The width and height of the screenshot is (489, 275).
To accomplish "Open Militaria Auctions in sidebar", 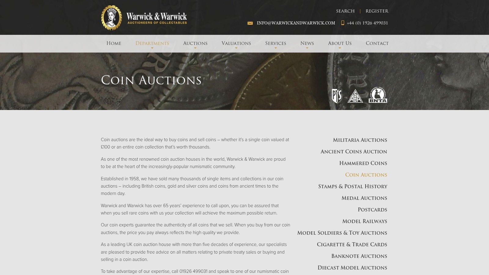I will pyautogui.click(x=360, y=140).
